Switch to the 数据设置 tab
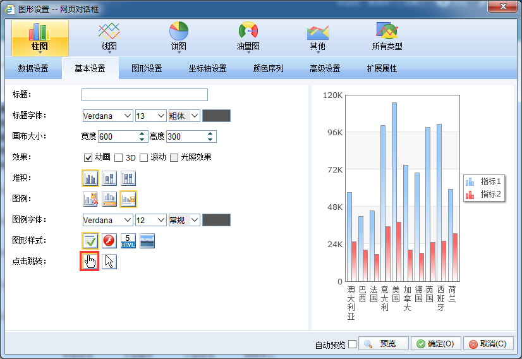 tap(33, 68)
